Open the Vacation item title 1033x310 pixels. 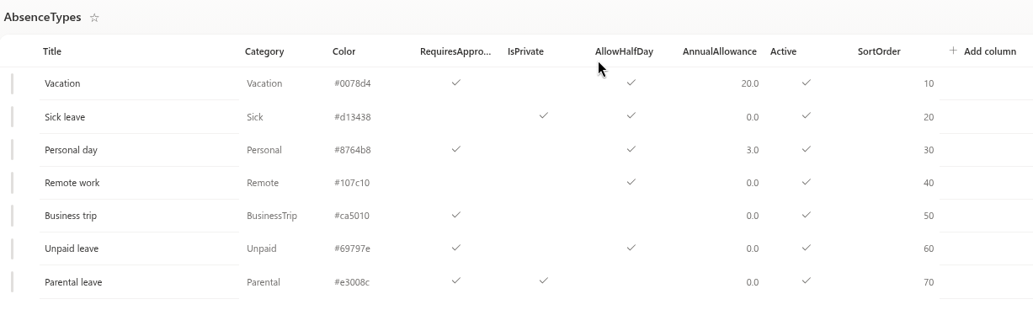pos(62,83)
